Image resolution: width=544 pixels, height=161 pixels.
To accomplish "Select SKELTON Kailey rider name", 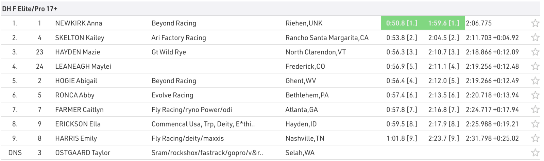I will coord(80,38).
